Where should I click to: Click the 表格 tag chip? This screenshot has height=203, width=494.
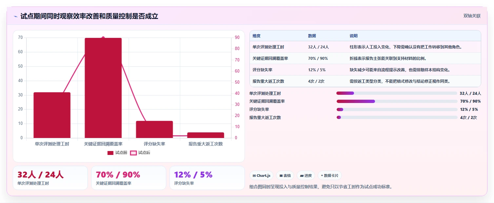pos(285,176)
